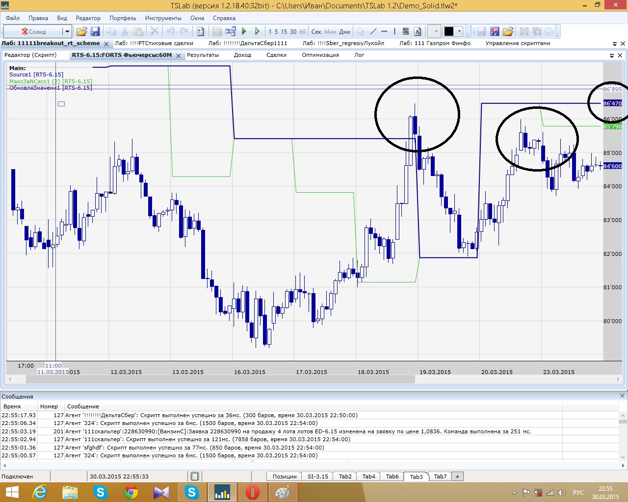Open the Вид menu
The width and height of the screenshot is (628, 502).
pyautogui.click(x=62, y=18)
